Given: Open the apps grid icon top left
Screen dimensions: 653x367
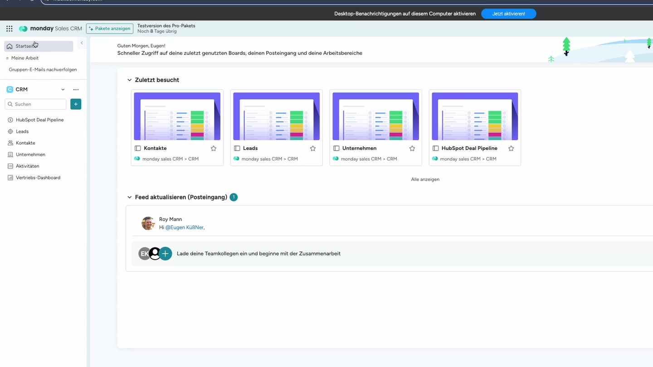Looking at the screenshot, I should click(9, 28).
